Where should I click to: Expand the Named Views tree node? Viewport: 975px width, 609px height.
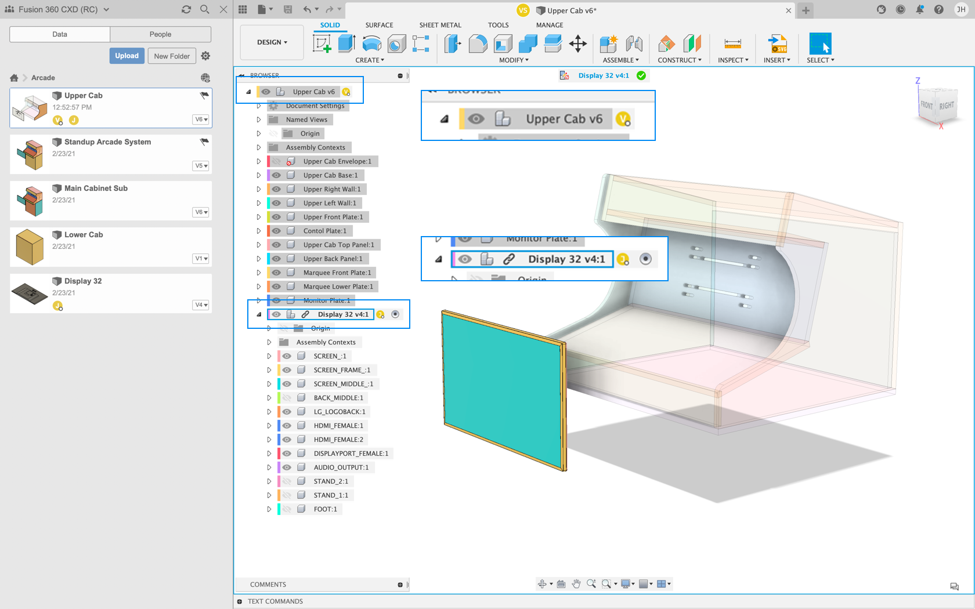click(259, 119)
